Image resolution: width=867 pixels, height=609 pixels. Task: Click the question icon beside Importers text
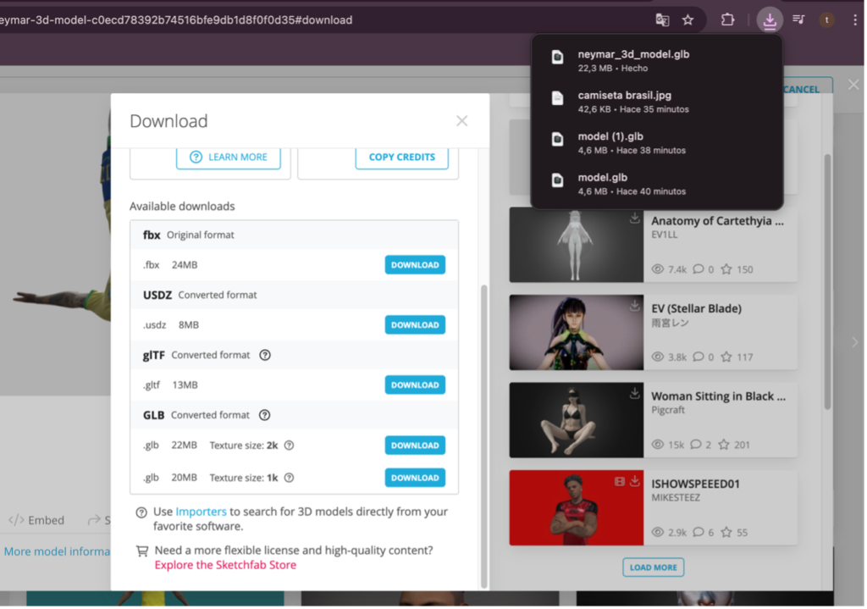142,513
